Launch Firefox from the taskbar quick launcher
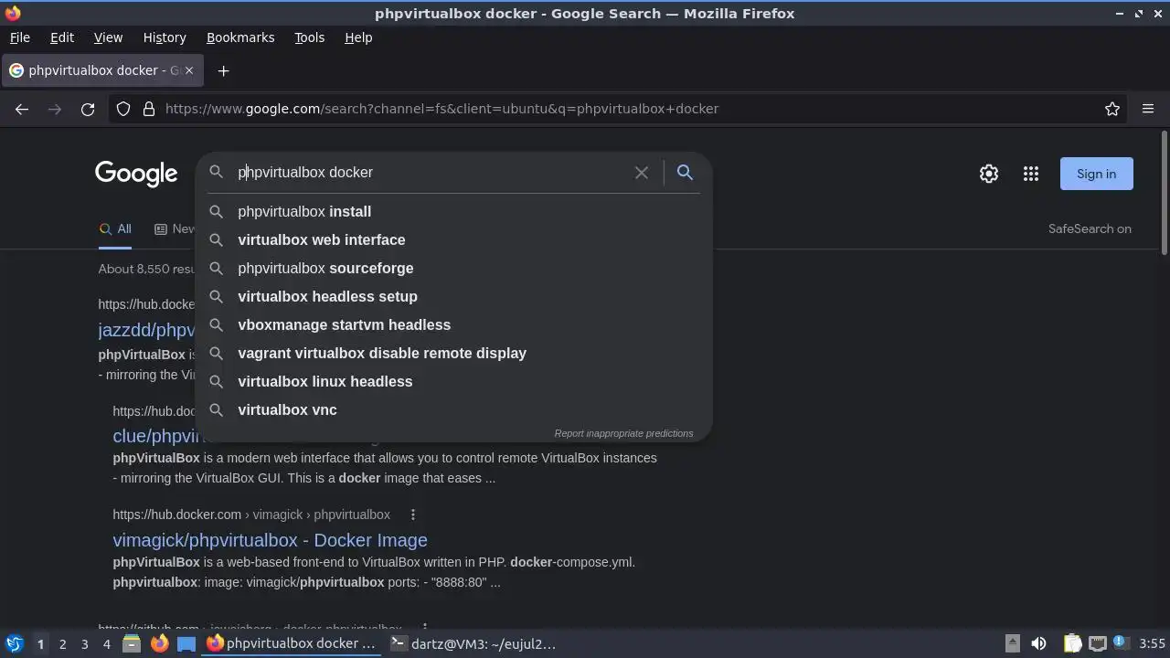The image size is (1170, 658). [x=159, y=643]
